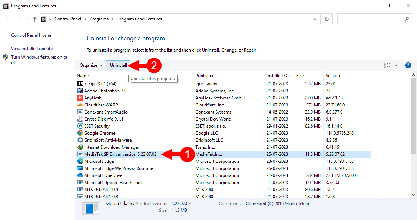Navigate up one level with the up arrow
The image size is (417, 220).
(x=34, y=19)
